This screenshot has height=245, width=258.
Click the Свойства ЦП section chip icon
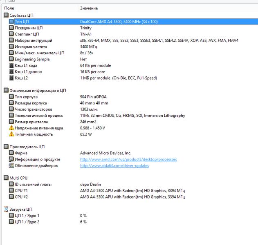click(x=6, y=15)
